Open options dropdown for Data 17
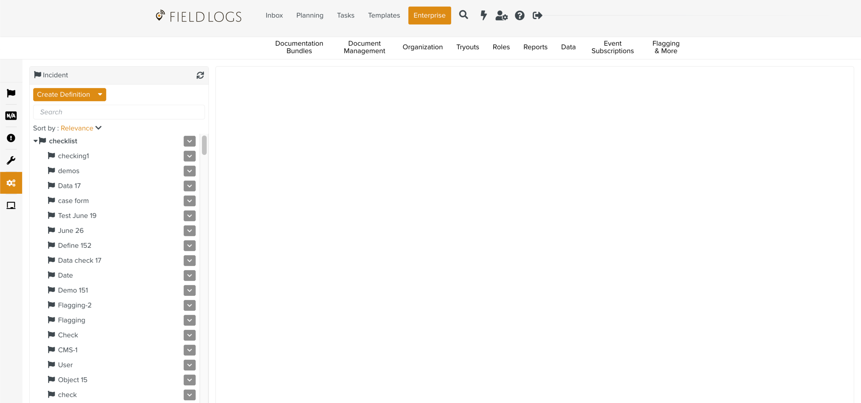This screenshot has height=403, width=861. click(x=189, y=186)
